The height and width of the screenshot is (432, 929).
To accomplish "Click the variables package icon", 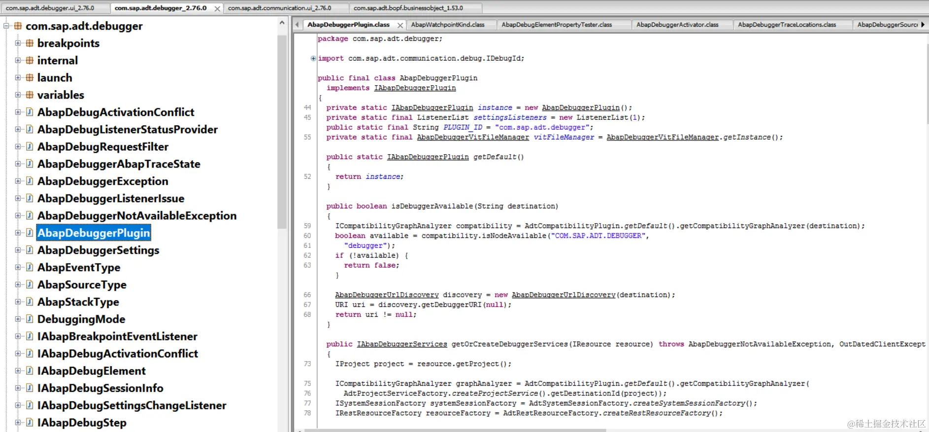I will [x=30, y=95].
